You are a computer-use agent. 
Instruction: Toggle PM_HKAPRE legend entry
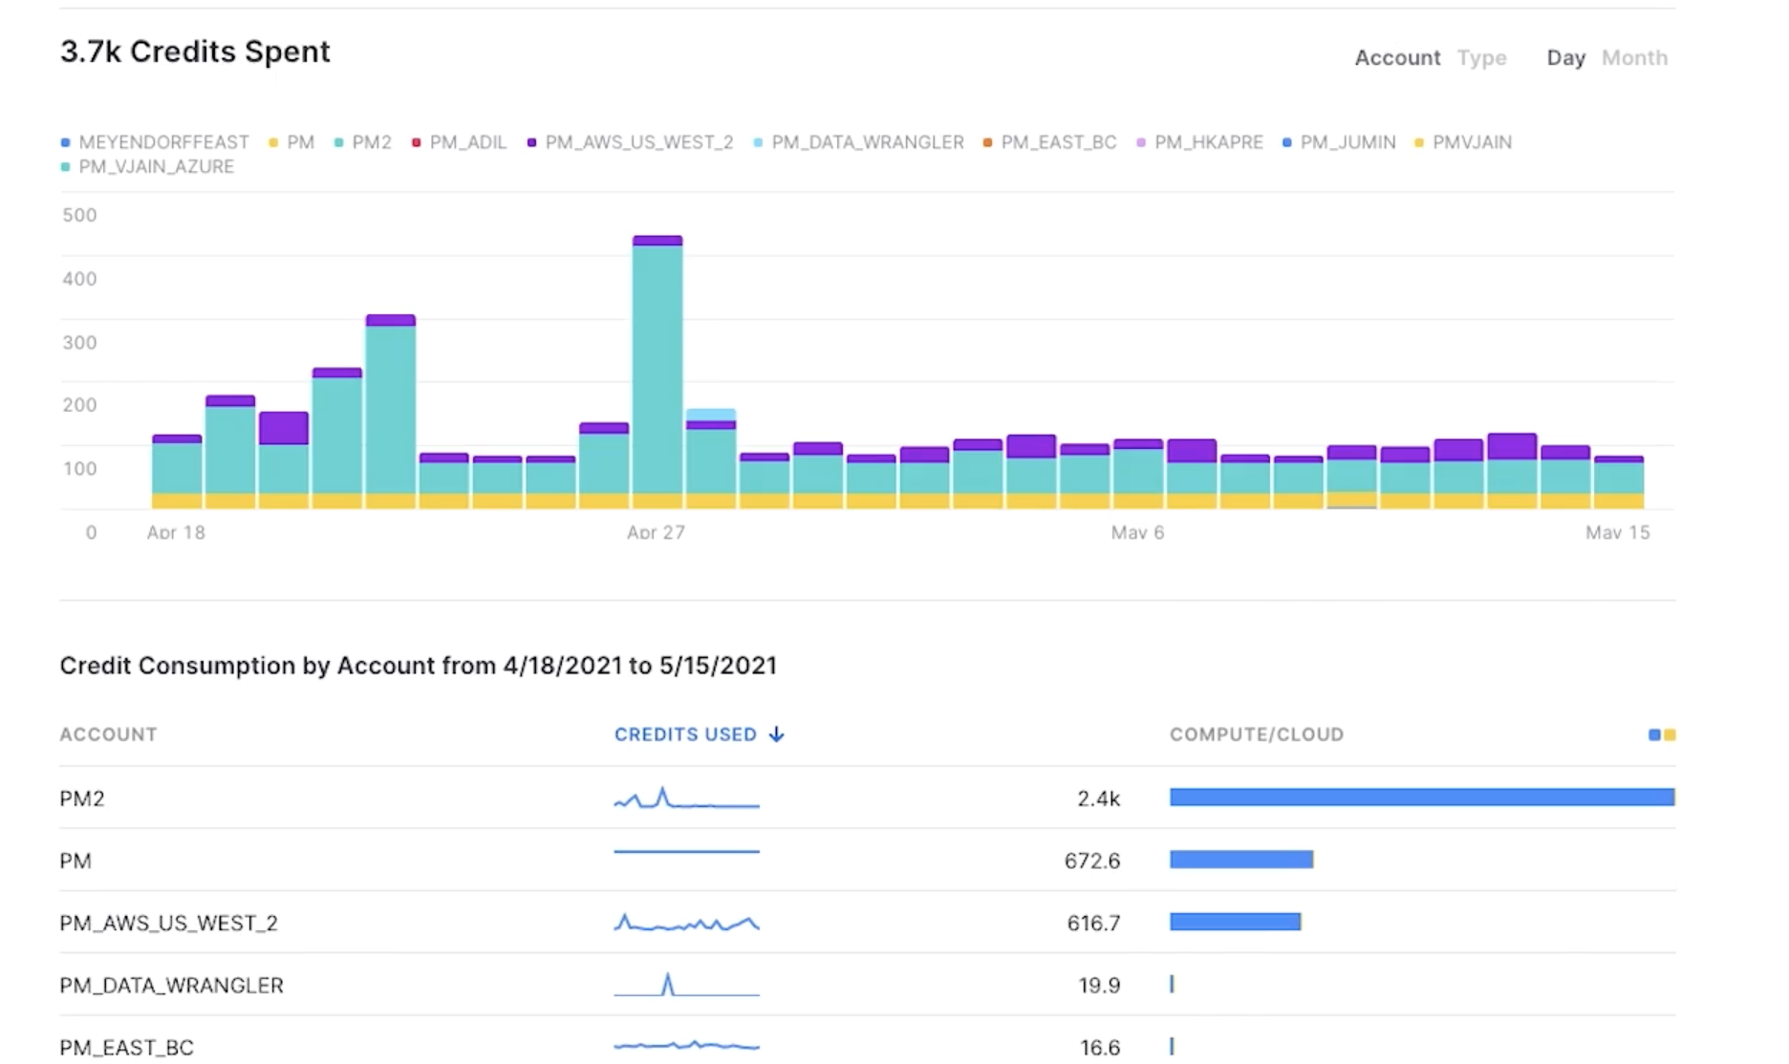click(x=1199, y=142)
